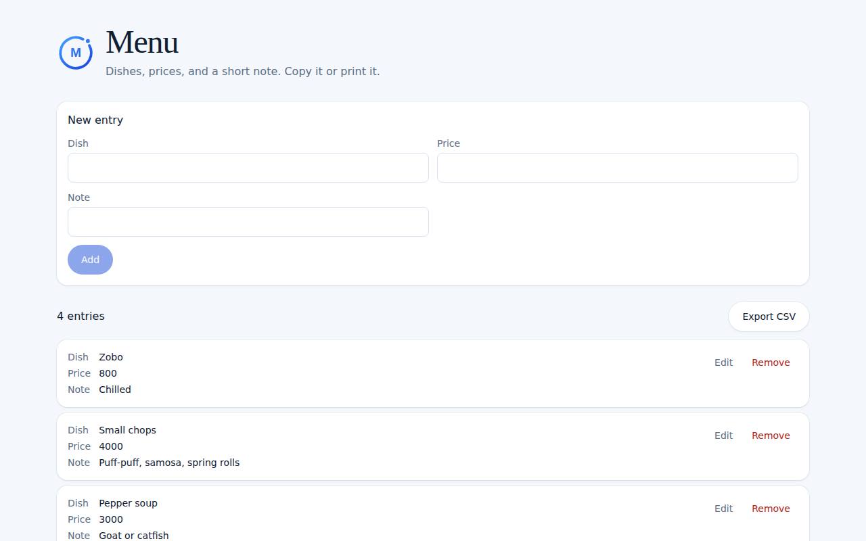The width and height of the screenshot is (866, 541).
Task: Click the Small chops note text
Action: [169, 463]
